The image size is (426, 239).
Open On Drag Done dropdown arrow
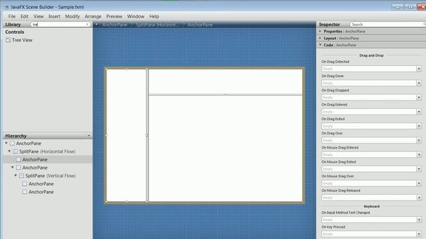[x=419, y=83]
